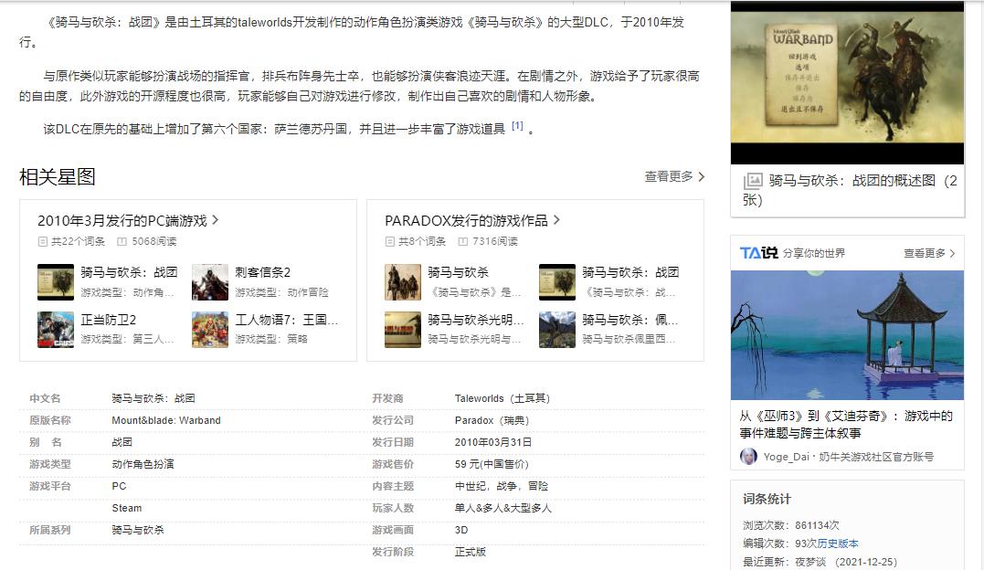Open the 骑马与砍杀光明 thumbnail image

(403, 330)
